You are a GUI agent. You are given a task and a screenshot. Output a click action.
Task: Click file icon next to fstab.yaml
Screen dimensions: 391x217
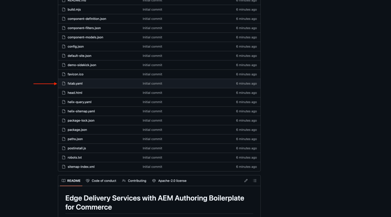64,83
